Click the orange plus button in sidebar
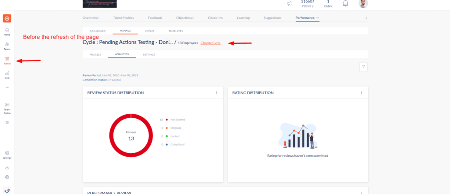Image resolution: width=450 pixels, height=194 pixels. point(7,18)
